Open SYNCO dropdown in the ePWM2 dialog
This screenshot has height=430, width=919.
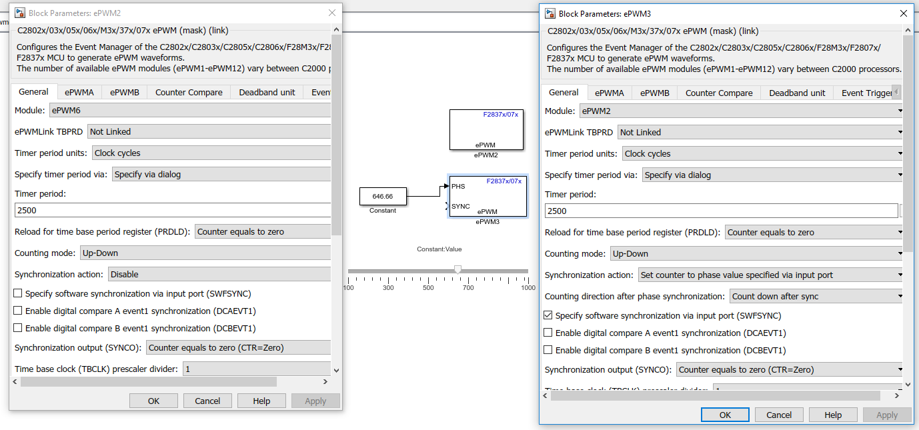pyautogui.click(x=239, y=347)
